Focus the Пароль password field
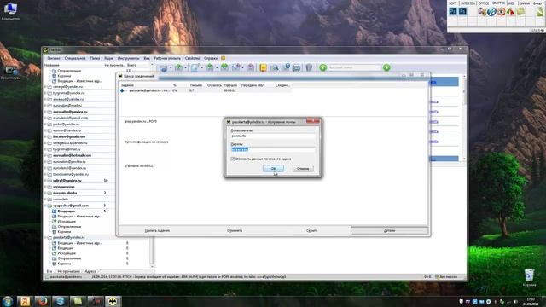 coord(273,149)
